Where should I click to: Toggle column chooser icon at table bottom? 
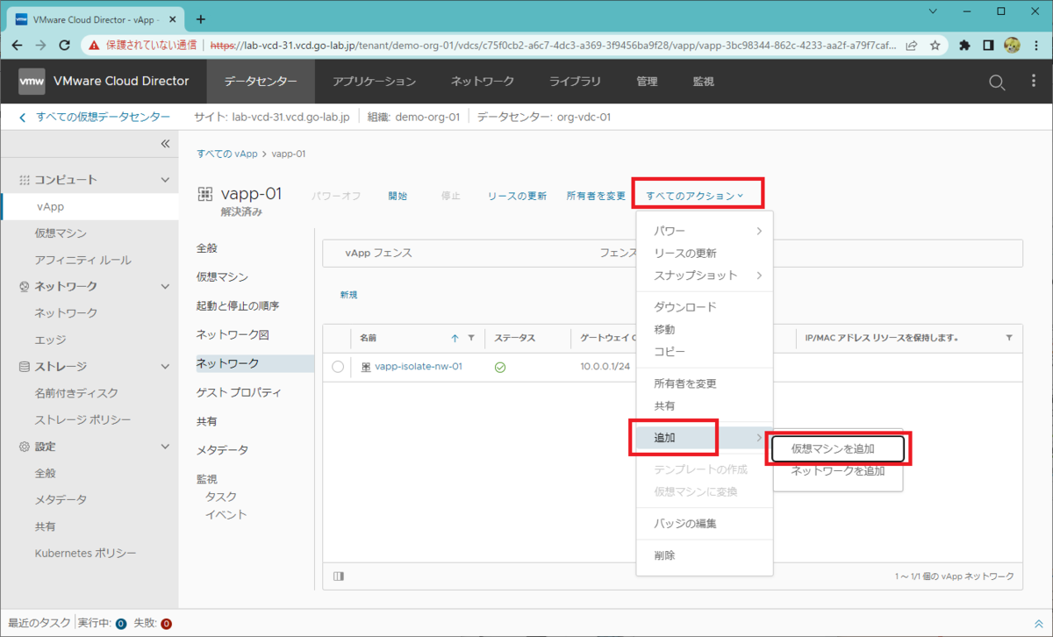click(x=339, y=576)
